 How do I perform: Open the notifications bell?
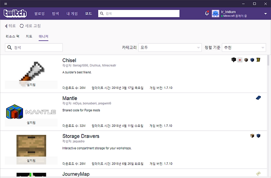point(207,13)
